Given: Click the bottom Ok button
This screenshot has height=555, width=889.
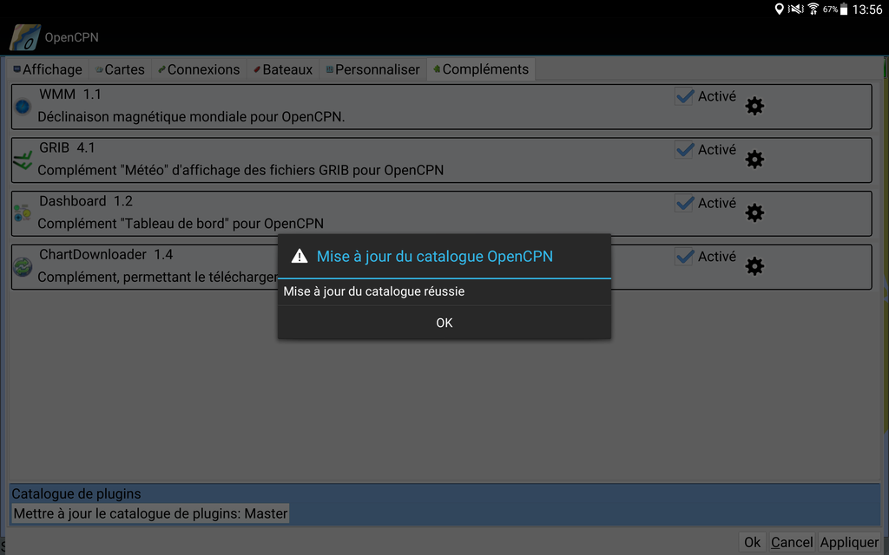Looking at the screenshot, I should pyautogui.click(x=753, y=543).
